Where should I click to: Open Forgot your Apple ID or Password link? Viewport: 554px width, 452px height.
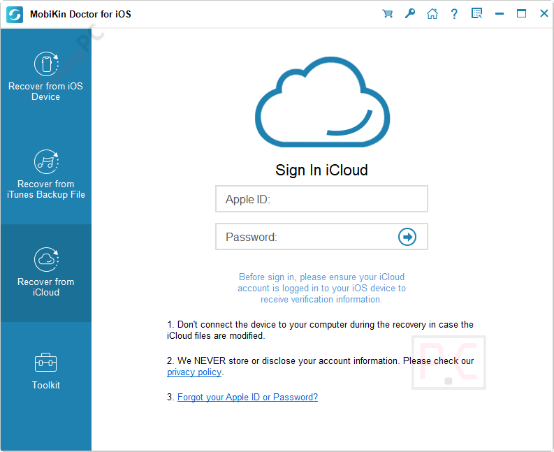pyautogui.click(x=247, y=398)
